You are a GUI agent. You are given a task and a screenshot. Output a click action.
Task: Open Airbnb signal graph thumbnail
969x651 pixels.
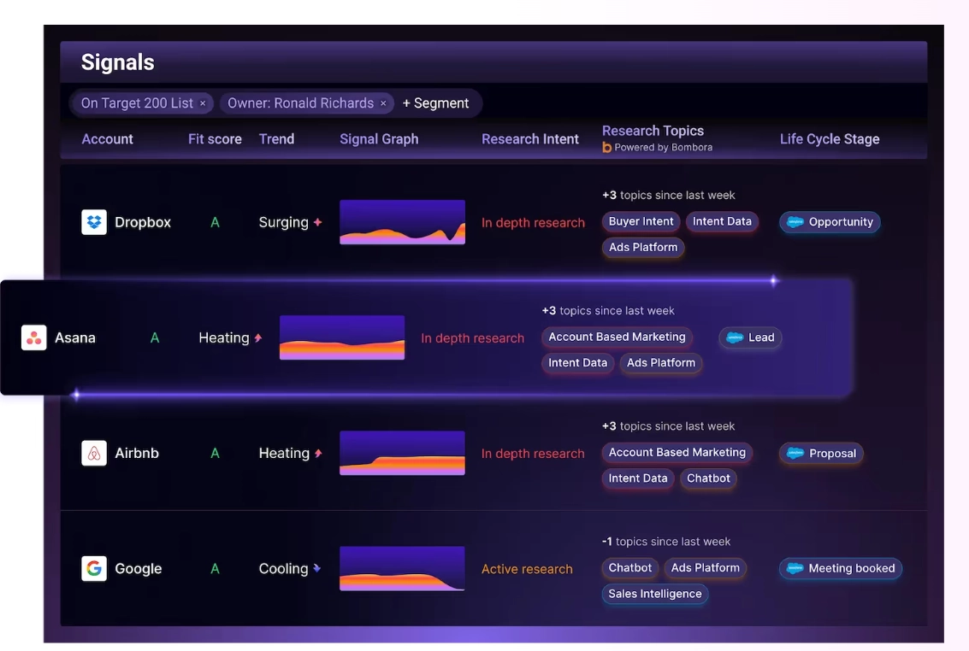(402, 453)
